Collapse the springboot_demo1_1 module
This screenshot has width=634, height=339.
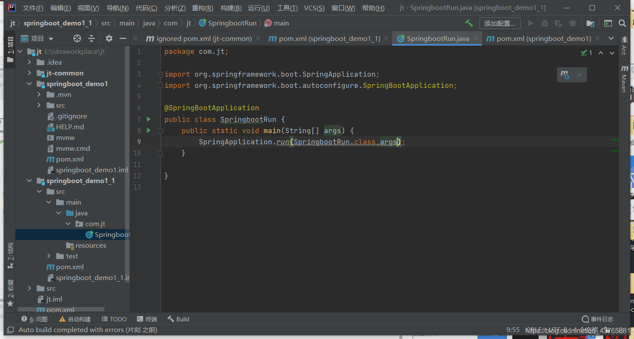pyautogui.click(x=29, y=181)
